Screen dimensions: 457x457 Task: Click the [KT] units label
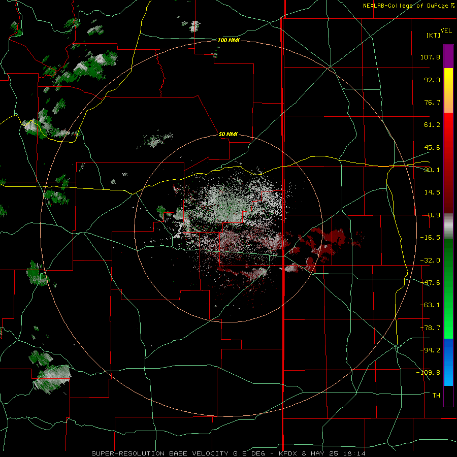434,35
